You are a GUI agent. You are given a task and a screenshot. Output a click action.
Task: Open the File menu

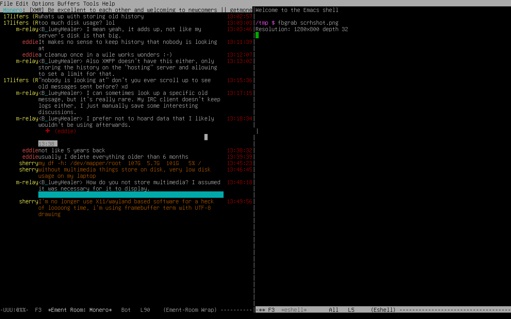[x=6, y=4]
